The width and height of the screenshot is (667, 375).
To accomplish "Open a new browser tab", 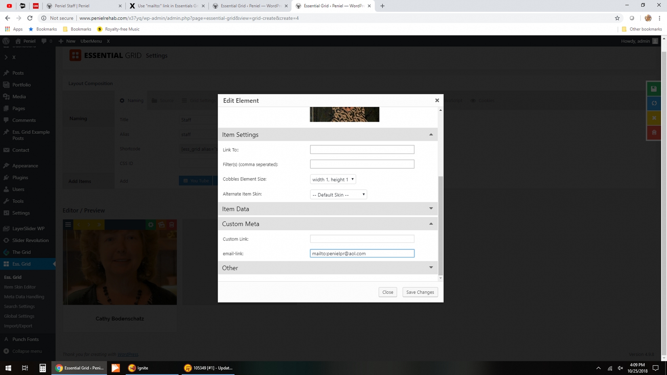I will pyautogui.click(x=382, y=6).
